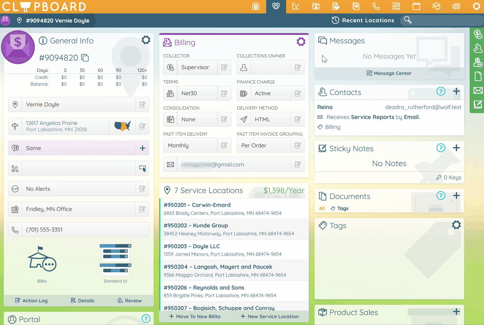This screenshot has width=484, height=325.
Task: Add a new contact with plus icon
Action: 456,91
